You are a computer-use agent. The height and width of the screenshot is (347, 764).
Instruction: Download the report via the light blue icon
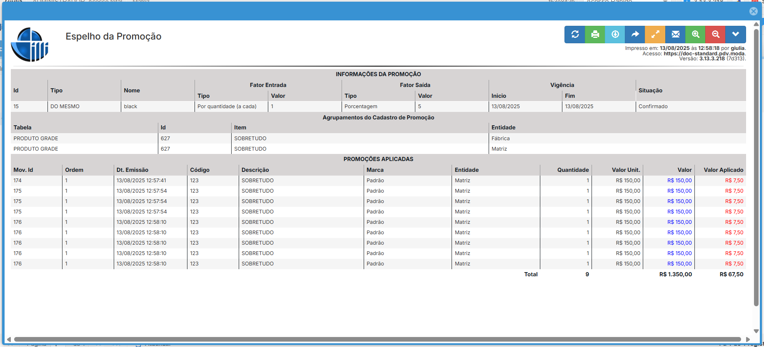click(615, 35)
